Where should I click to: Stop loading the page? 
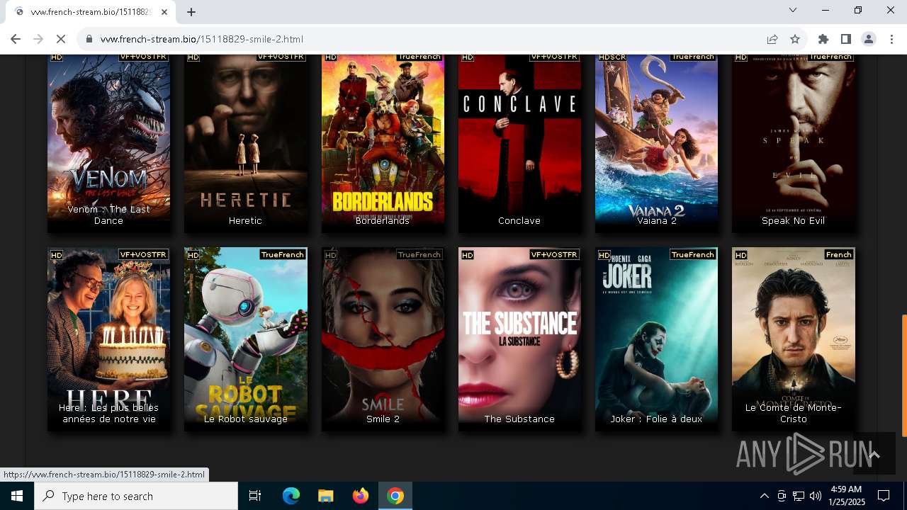click(x=61, y=39)
